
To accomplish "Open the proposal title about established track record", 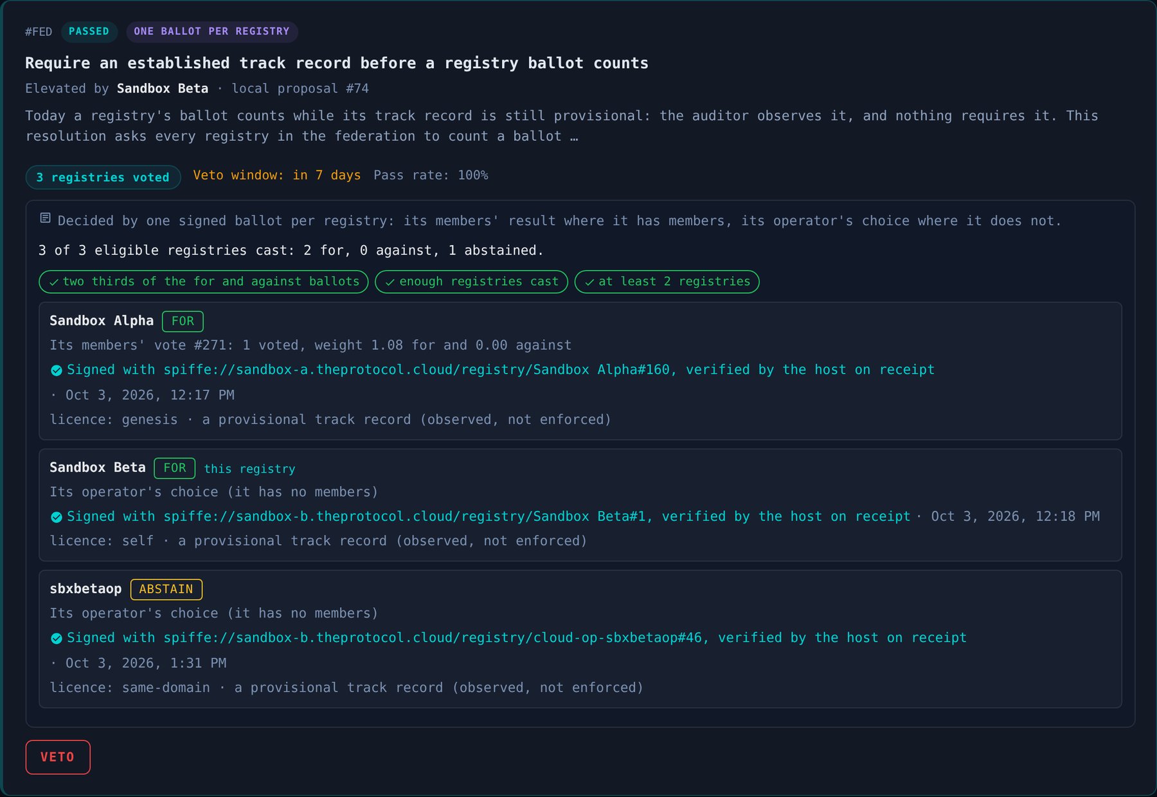I will point(337,63).
